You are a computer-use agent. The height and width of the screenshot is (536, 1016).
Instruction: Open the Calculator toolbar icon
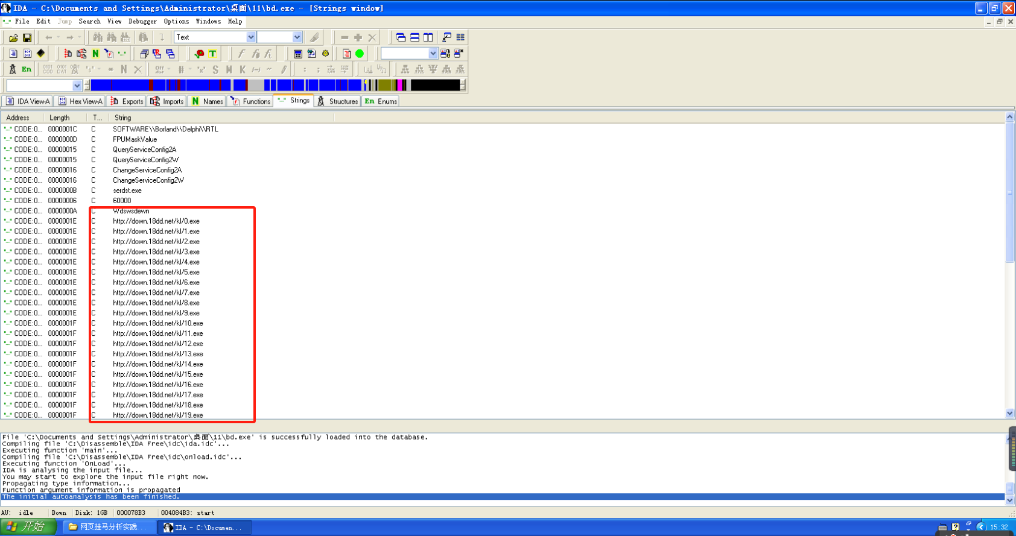coord(298,54)
